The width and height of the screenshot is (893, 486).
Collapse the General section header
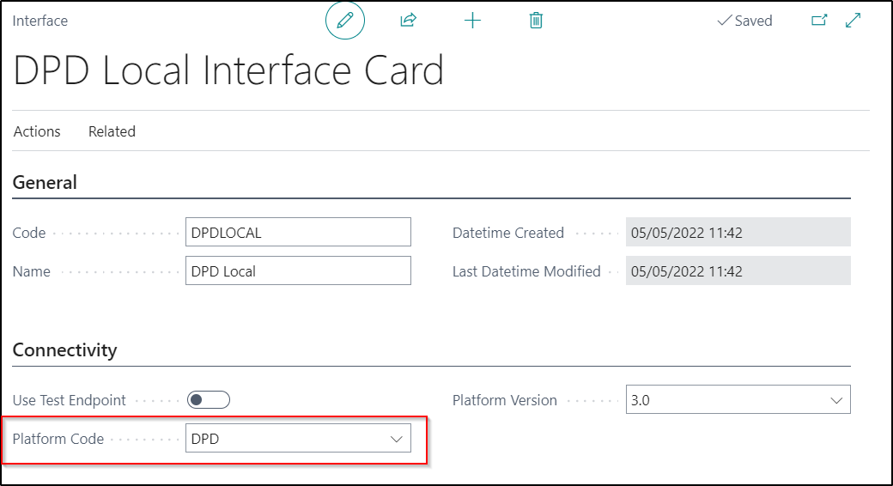[x=45, y=183]
